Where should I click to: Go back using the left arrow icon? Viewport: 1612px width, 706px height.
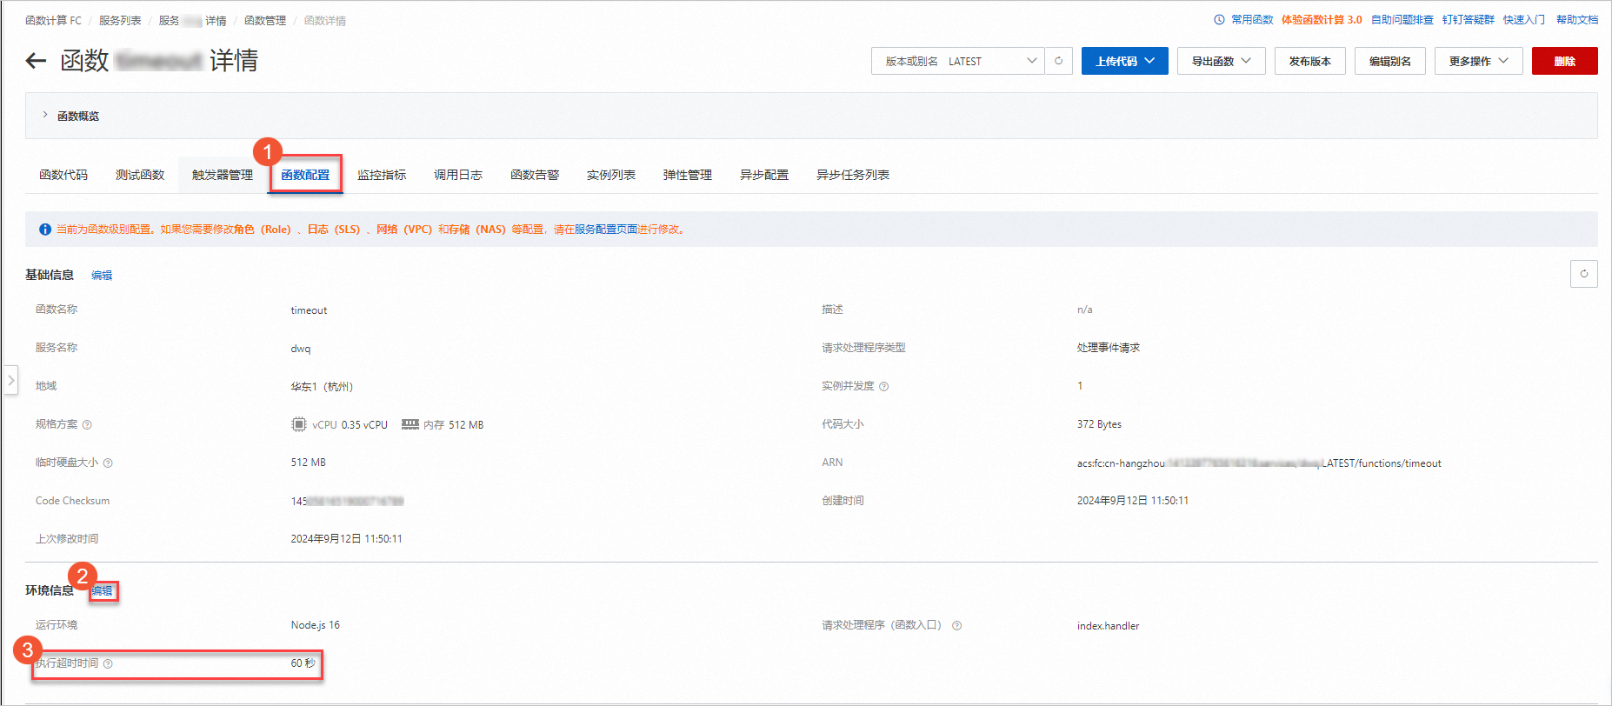click(36, 61)
